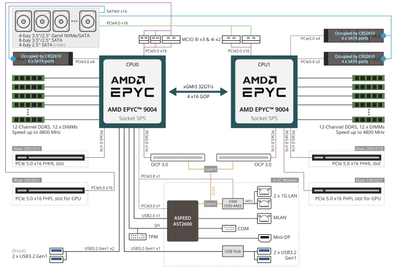Viewport: 409px width, 270px height.
Task: Click the topmost DIMM module right of CPU1
Action: click(x=368, y=78)
